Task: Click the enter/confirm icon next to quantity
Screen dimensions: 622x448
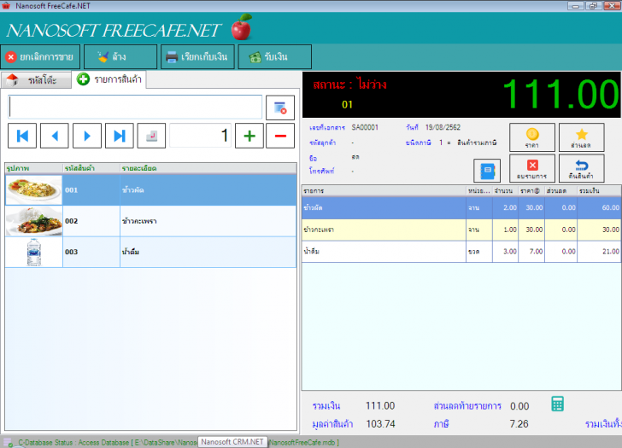Action: tap(152, 136)
